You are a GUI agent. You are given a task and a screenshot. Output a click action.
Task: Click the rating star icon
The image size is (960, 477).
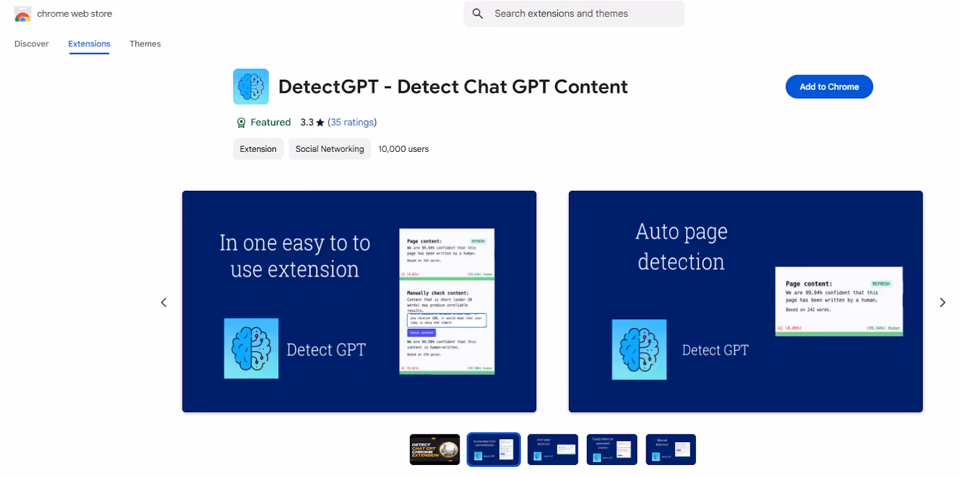tap(320, 122)
